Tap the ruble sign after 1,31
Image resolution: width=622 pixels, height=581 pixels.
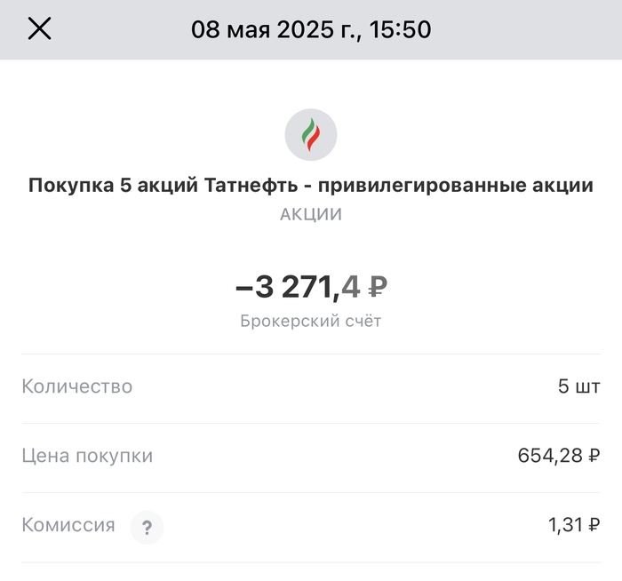coord(594,525)
